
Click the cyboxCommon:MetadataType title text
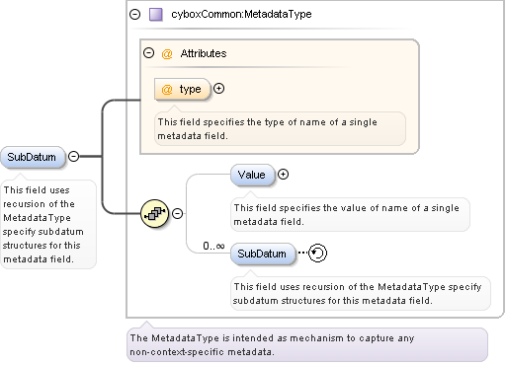241,14
